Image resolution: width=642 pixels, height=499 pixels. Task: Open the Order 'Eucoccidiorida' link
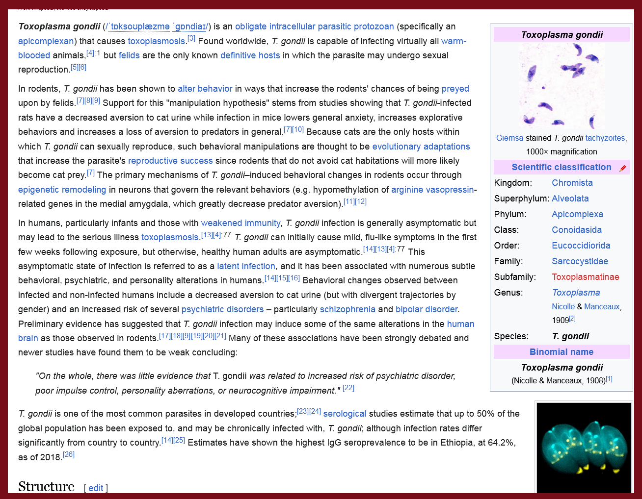581,246
